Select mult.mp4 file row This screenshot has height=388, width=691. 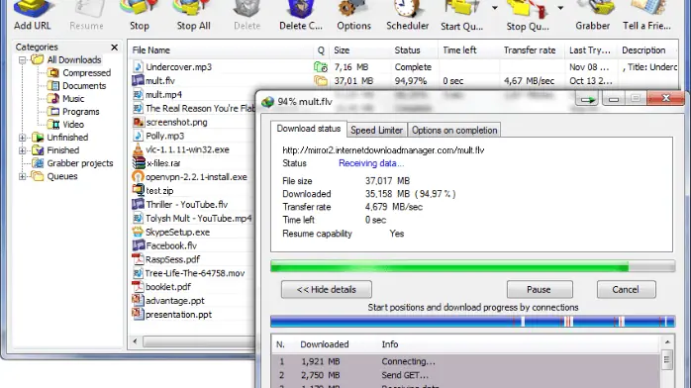pyautogui.click(x=163, y=95)
